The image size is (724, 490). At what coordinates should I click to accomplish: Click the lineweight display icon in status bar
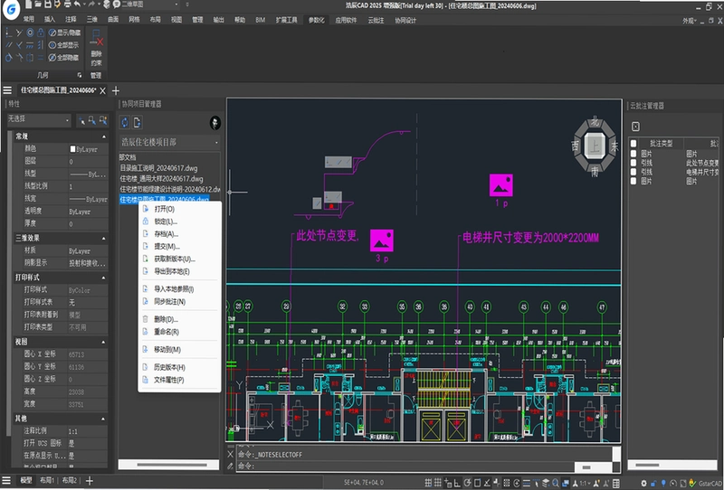[x=527, y=483]
